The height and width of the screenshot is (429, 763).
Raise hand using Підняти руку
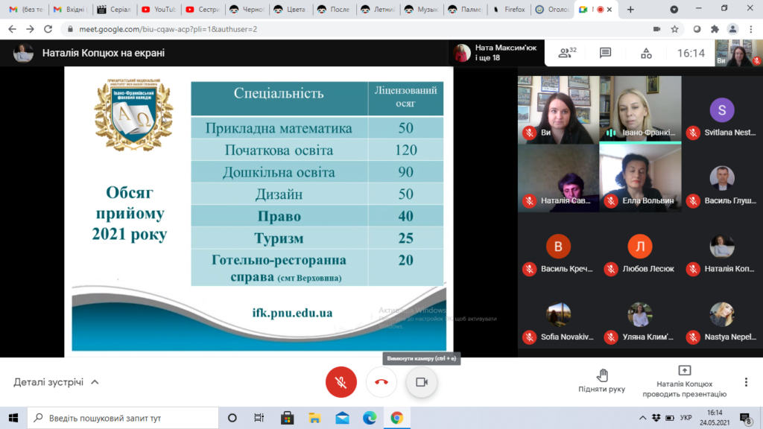tap(601, 381)
